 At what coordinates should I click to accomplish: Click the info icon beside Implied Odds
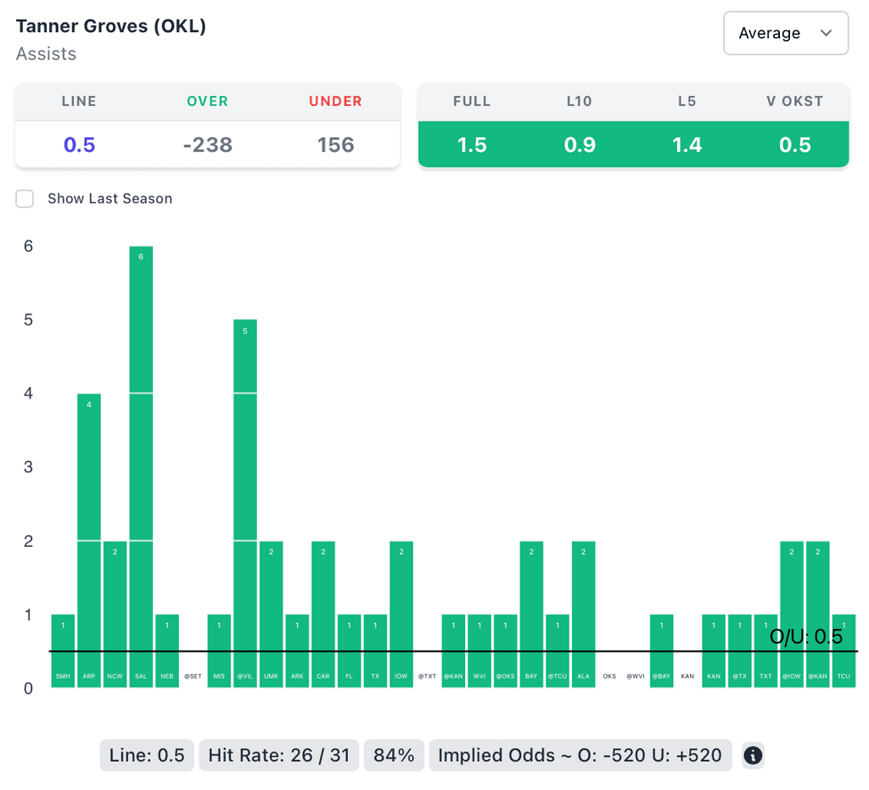click(753, 755)
